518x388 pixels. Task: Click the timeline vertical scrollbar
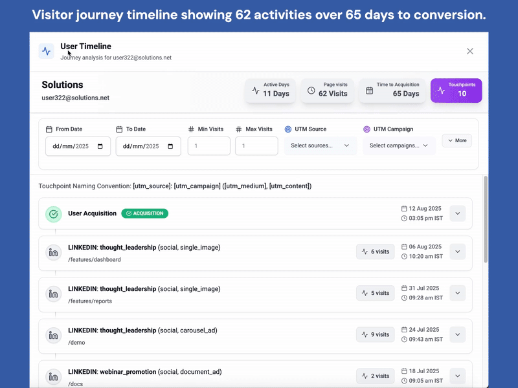pyautogui.click(x=485, y=219)
